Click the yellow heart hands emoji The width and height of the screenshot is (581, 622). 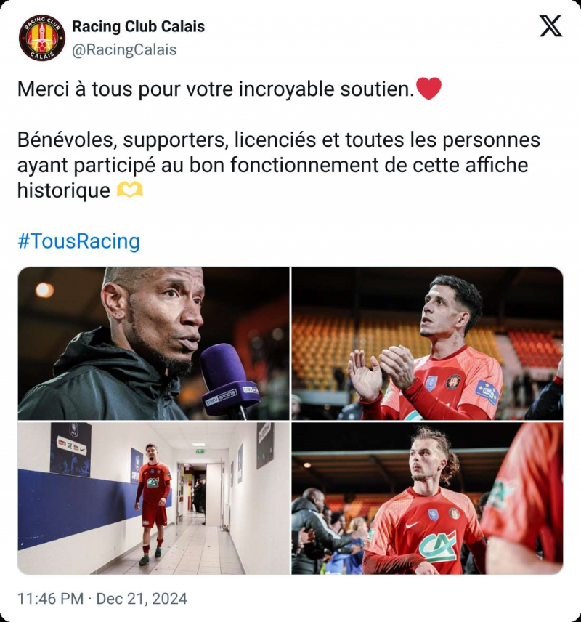tap(130, 190)
